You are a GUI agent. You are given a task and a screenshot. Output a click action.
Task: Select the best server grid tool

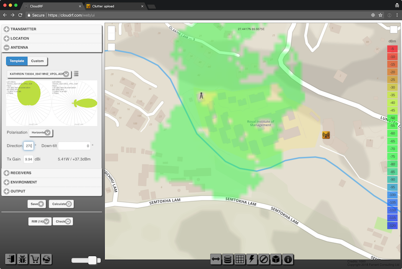(x=240, y=259)
